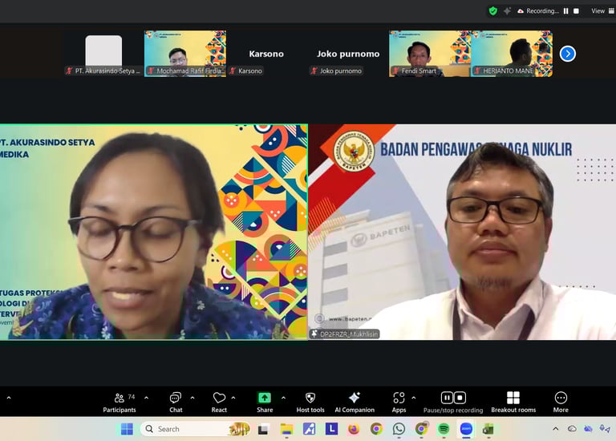Open Breakout rooms
616x441 pixels.
(x=513, y=403)
